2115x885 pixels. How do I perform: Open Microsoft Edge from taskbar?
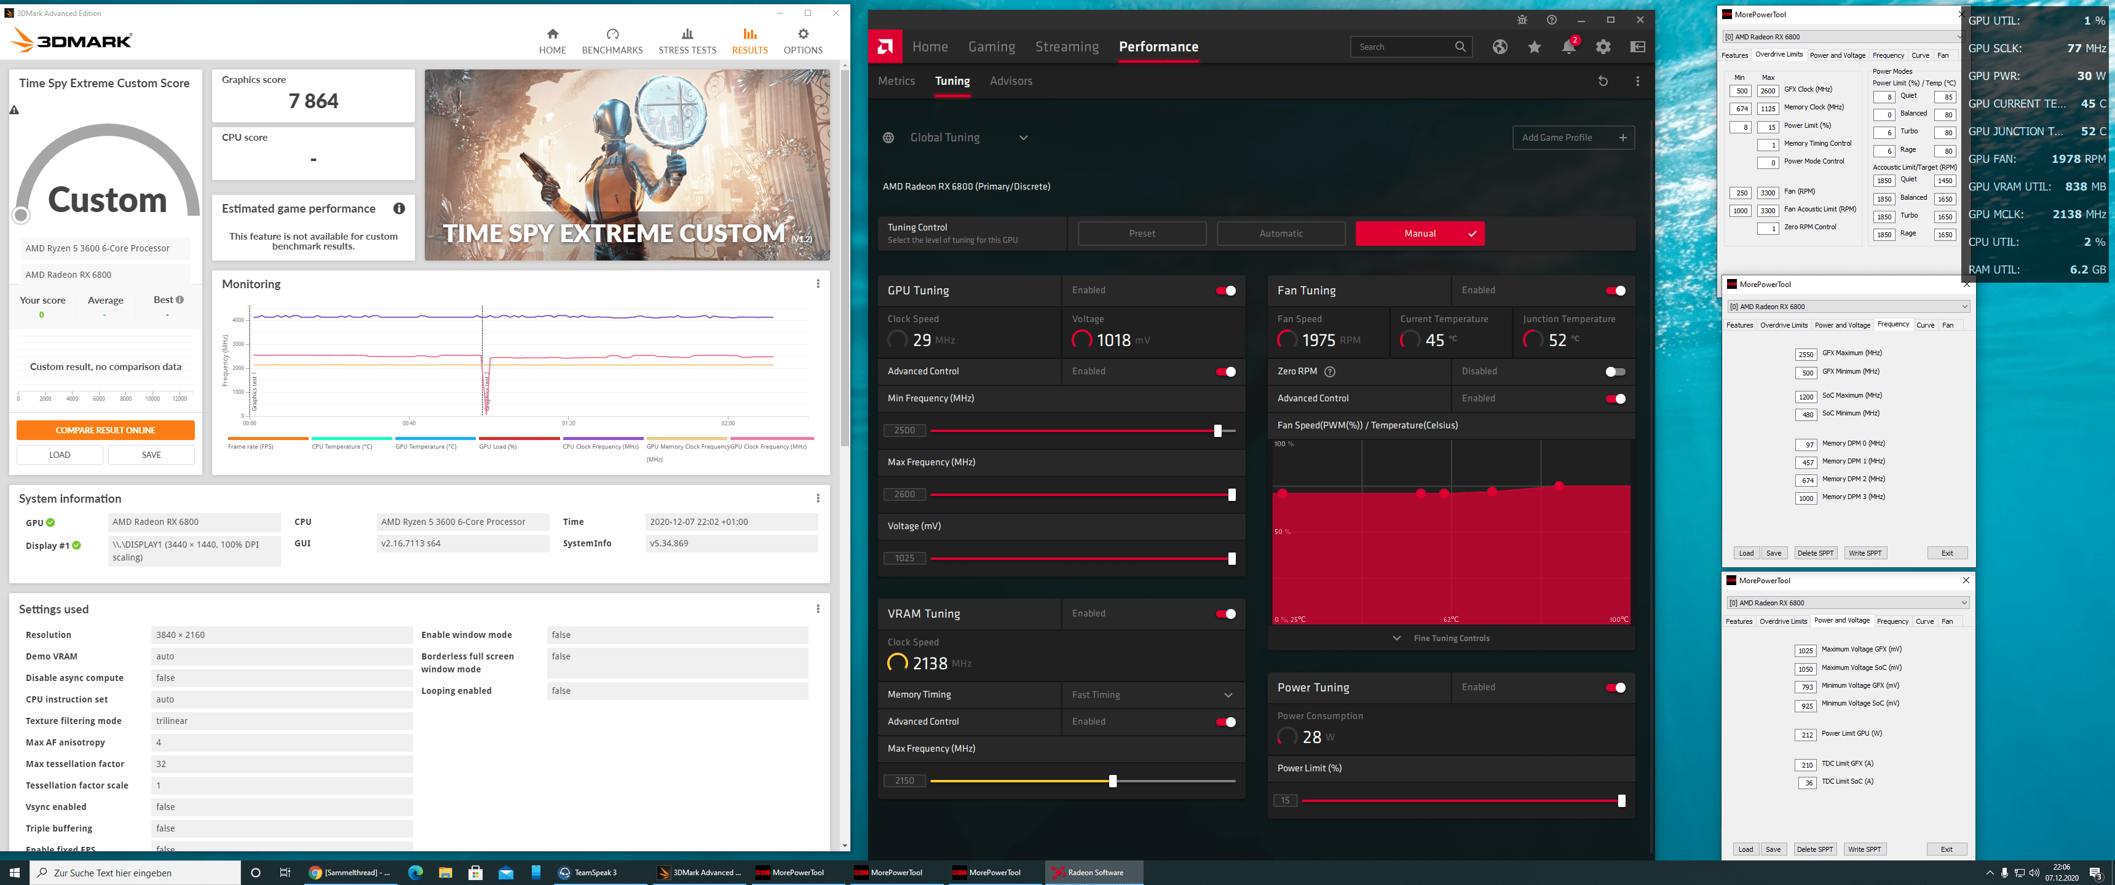tap(416, 873)
